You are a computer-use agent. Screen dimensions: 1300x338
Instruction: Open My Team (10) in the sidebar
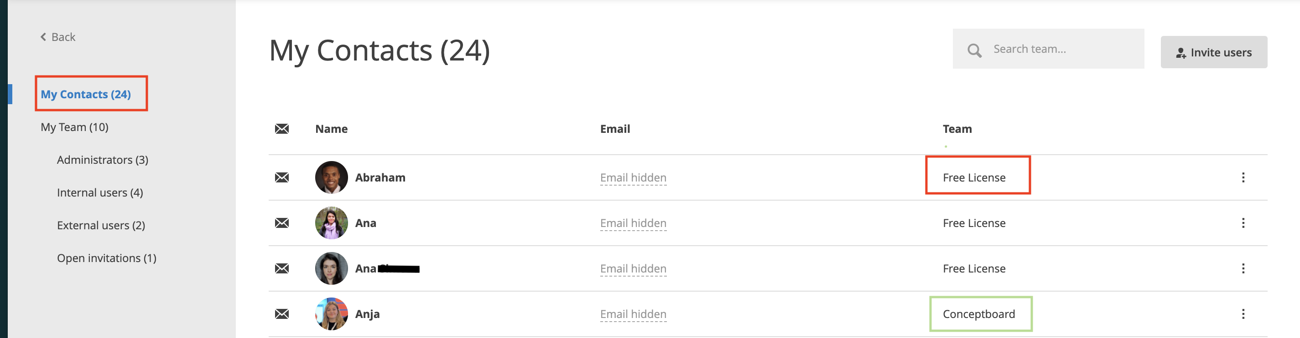click(x=75, y=127)
